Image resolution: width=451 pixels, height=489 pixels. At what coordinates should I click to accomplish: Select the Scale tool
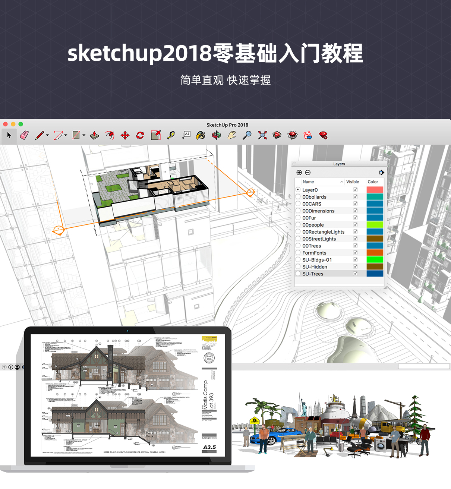tap(156, 135)
